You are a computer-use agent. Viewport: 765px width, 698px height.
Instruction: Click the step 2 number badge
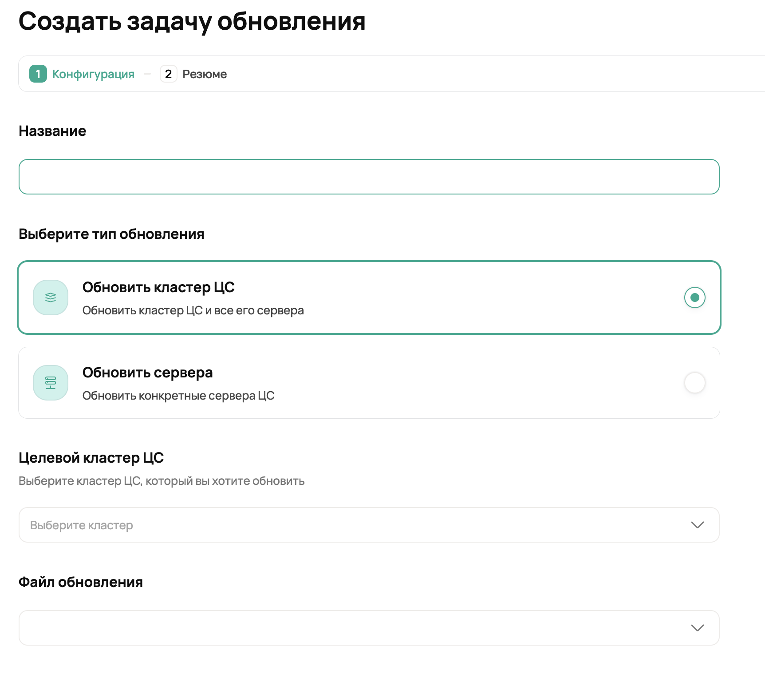tap(168, 74)
